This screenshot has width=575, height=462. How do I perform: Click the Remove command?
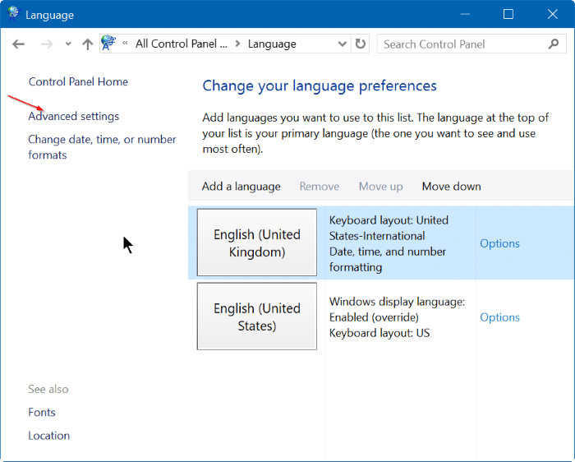click(319, 187)
